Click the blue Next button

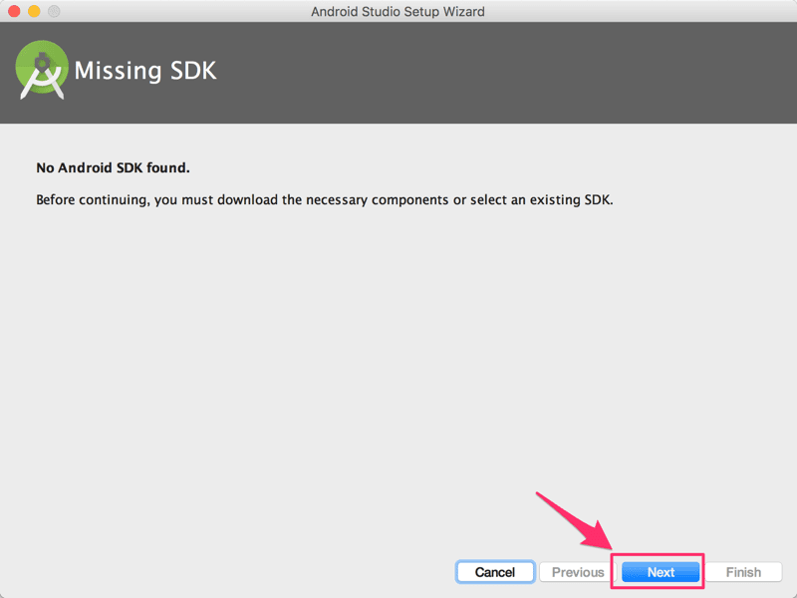[x=661, y=572]
